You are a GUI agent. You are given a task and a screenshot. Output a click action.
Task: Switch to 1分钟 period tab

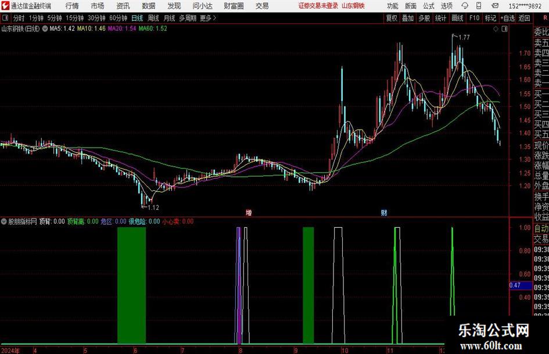point(35,18)
